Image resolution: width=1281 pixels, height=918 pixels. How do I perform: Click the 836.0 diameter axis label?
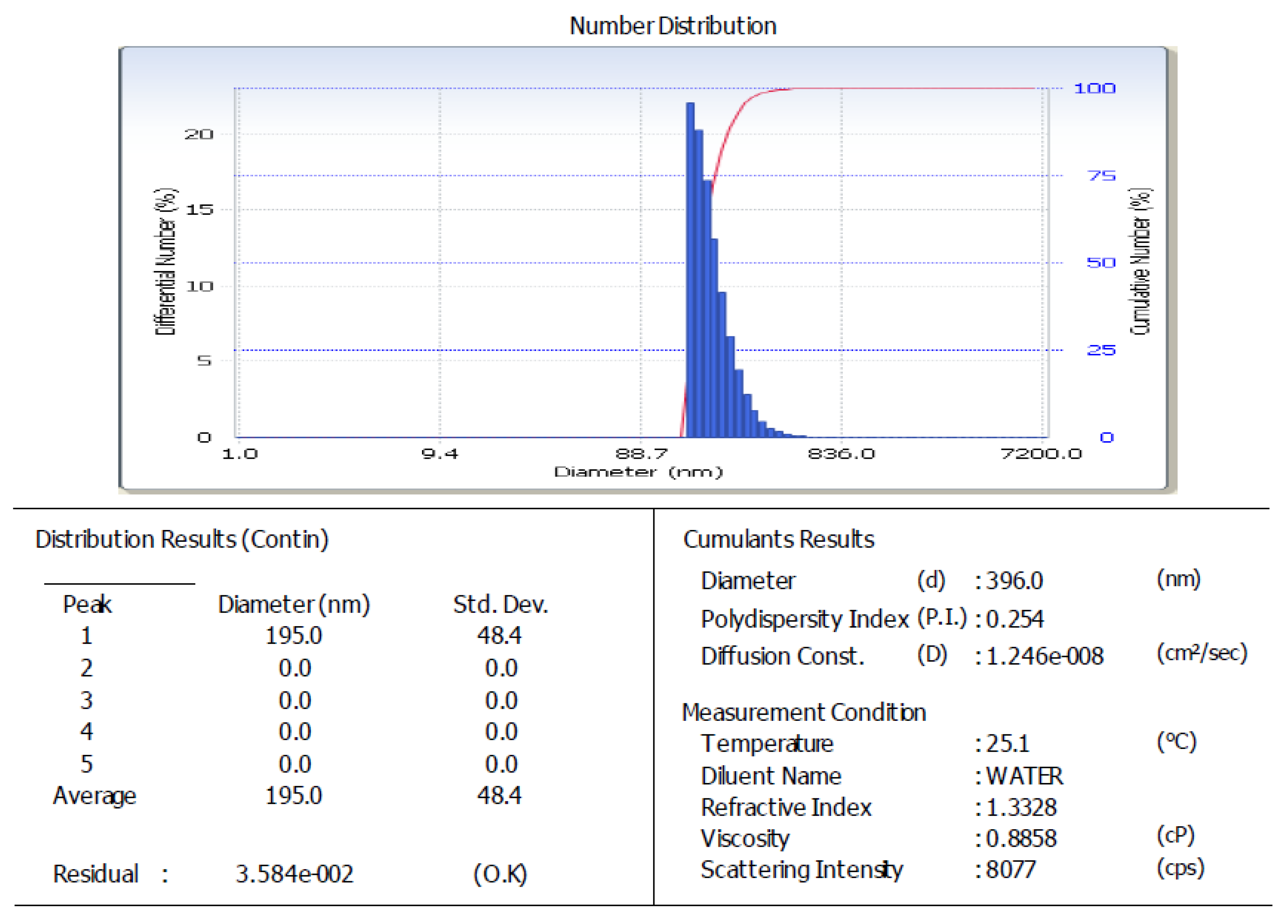point(841,454)
